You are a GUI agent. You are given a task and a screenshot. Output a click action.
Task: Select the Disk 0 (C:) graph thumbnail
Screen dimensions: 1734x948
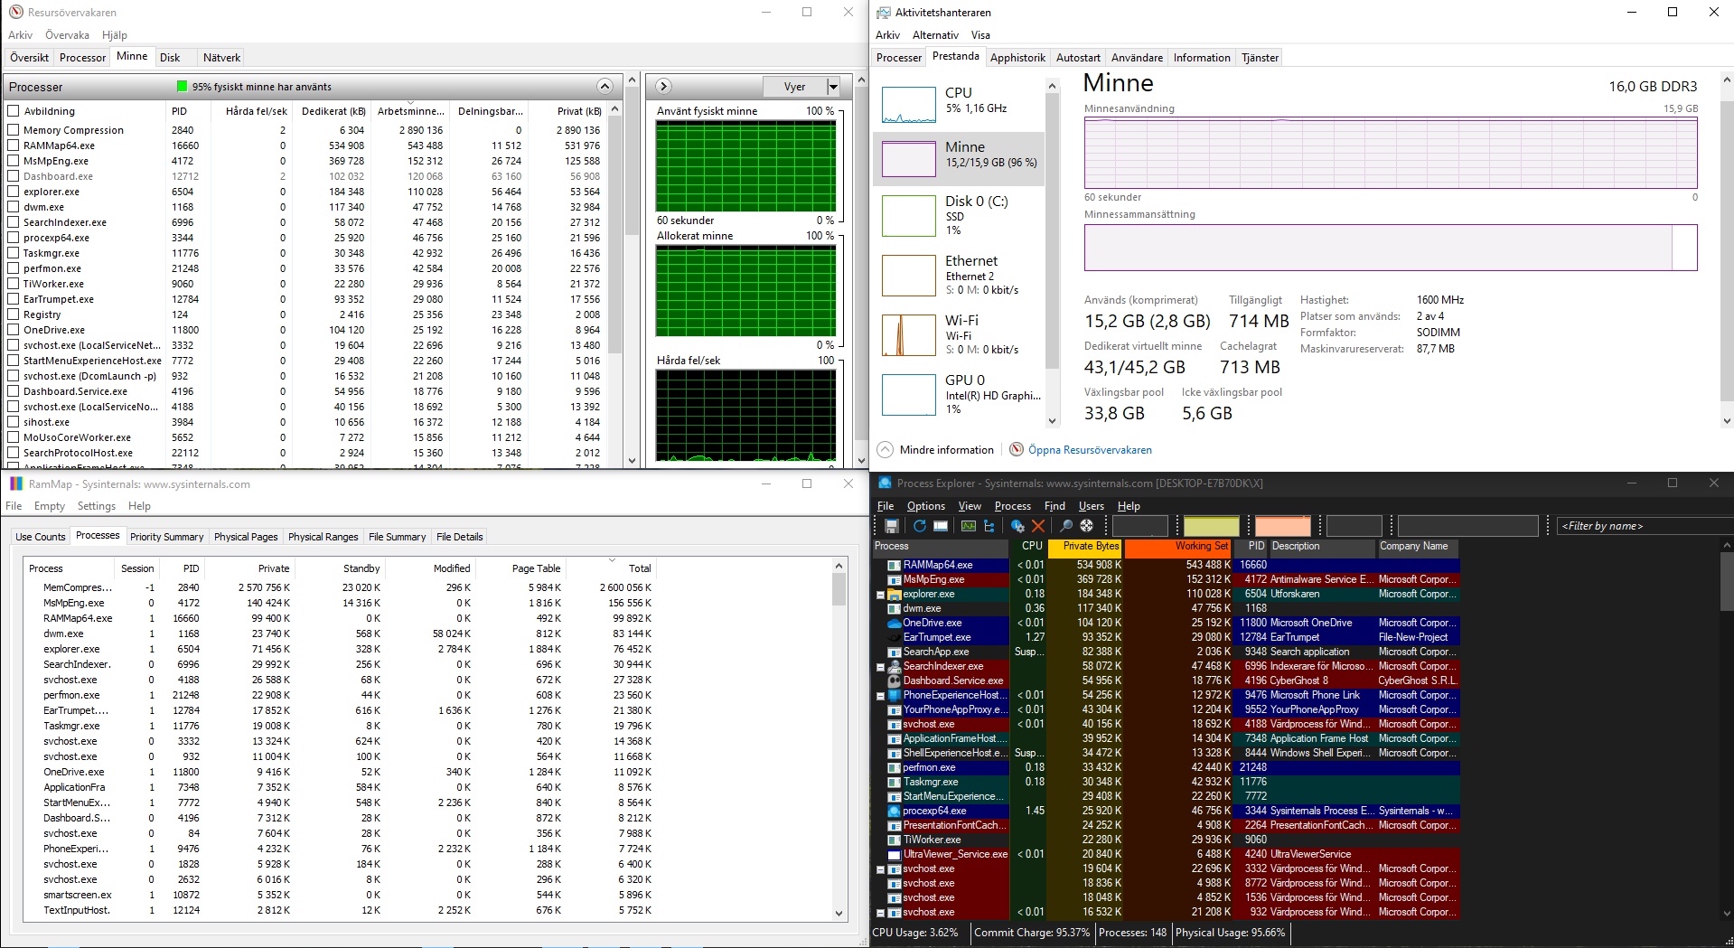tap(908, 216)
